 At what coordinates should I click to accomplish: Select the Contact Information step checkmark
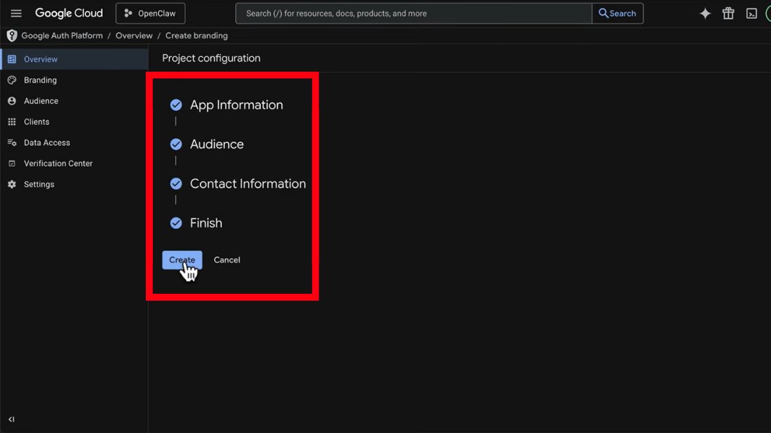point(176,184)
